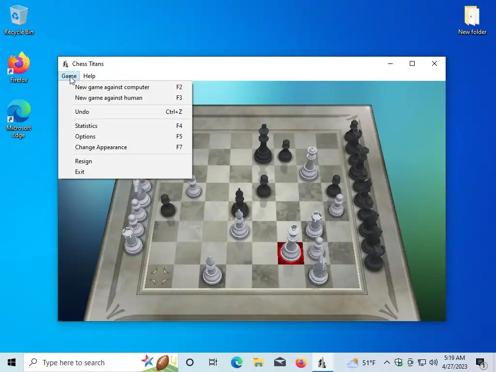496x372 pixels.
Task: Select the black bishop in board center
Action: (x=239, y=203)
